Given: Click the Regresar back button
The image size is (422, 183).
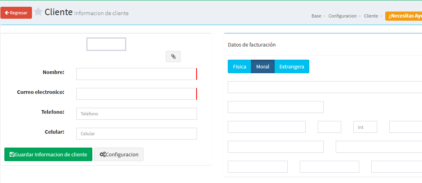Looking at the screenshot, I should [x=16, y=13].
